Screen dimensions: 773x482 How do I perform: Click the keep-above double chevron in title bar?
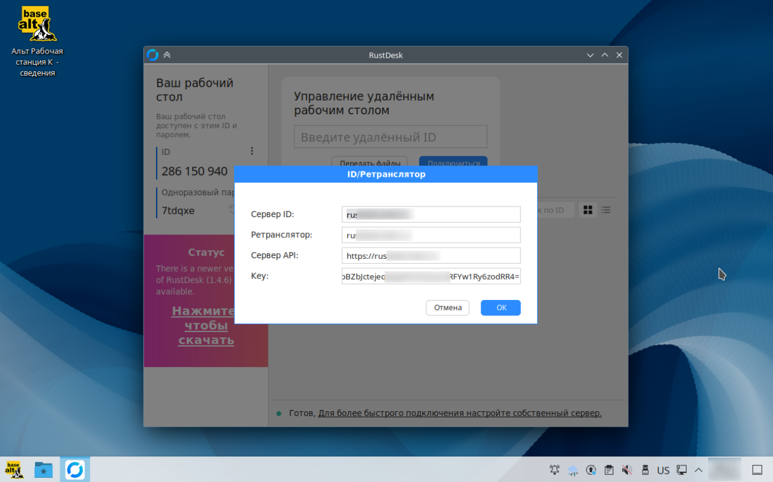coord(167,55)
